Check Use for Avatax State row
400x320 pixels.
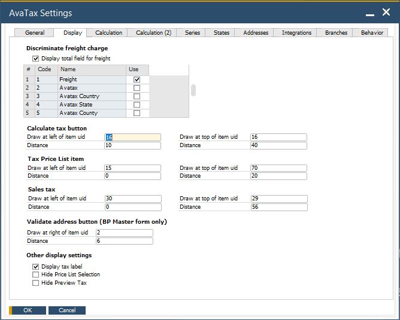click(137, 105)
